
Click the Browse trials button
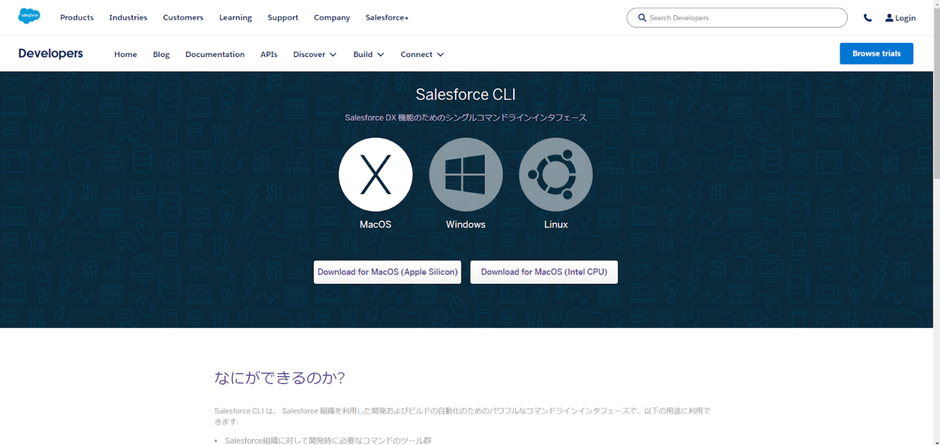tap(876, 53)
